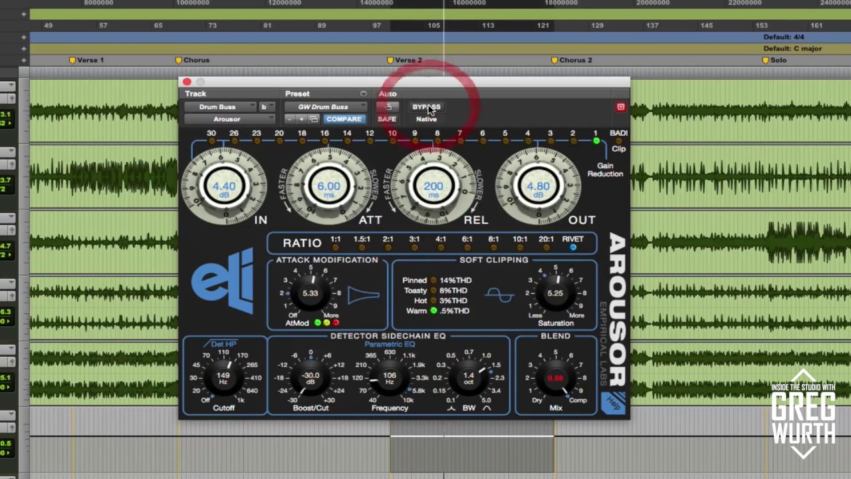Viewport: 851px width, 479px height.
Task: Enable automation SAFE mode
Action: (387, 119)
